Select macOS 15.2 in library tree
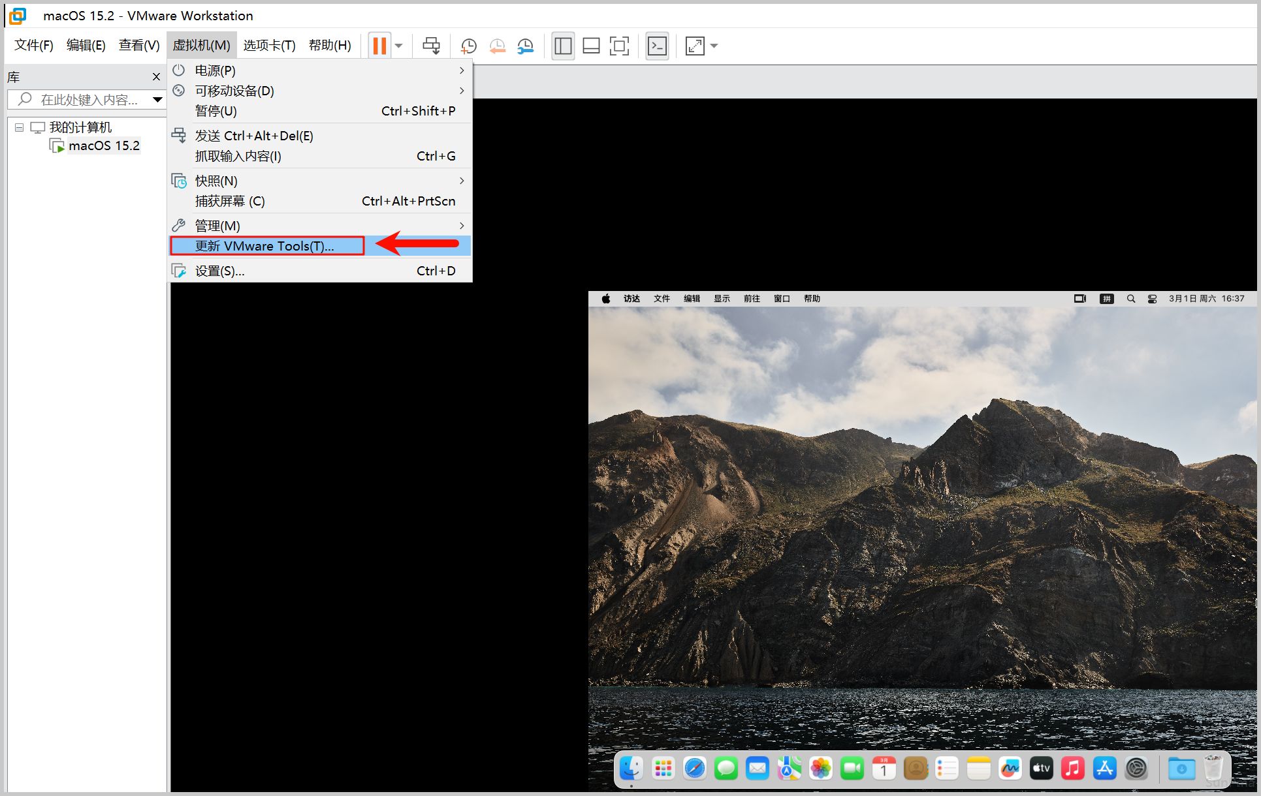 coord(103,145)
